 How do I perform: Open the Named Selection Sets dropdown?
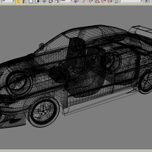click(132, 1)
